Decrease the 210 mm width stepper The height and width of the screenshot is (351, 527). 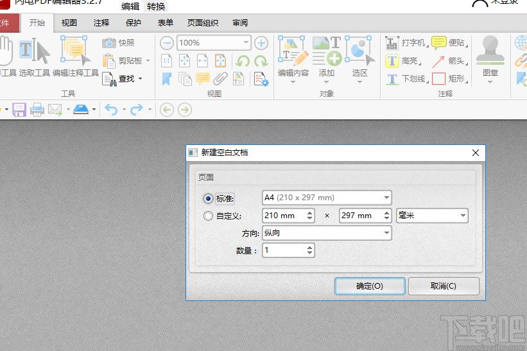(x=310, y=219)
